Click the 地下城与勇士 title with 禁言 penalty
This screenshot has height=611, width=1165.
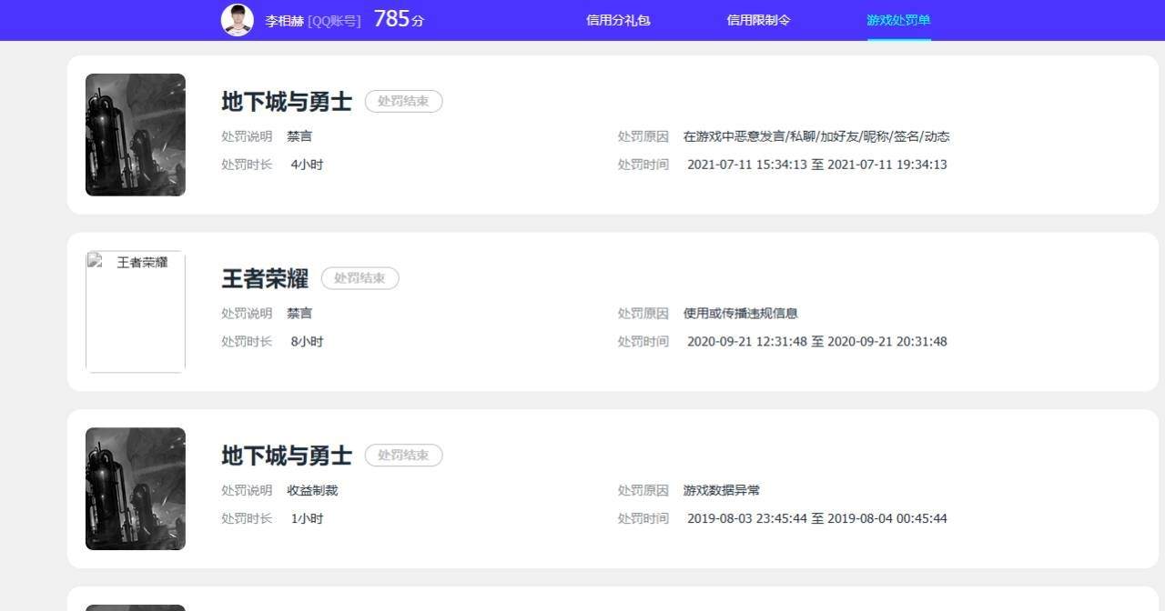(x=287, y=102)
